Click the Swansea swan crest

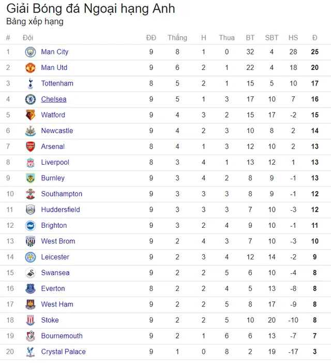[x=31, y=273]
